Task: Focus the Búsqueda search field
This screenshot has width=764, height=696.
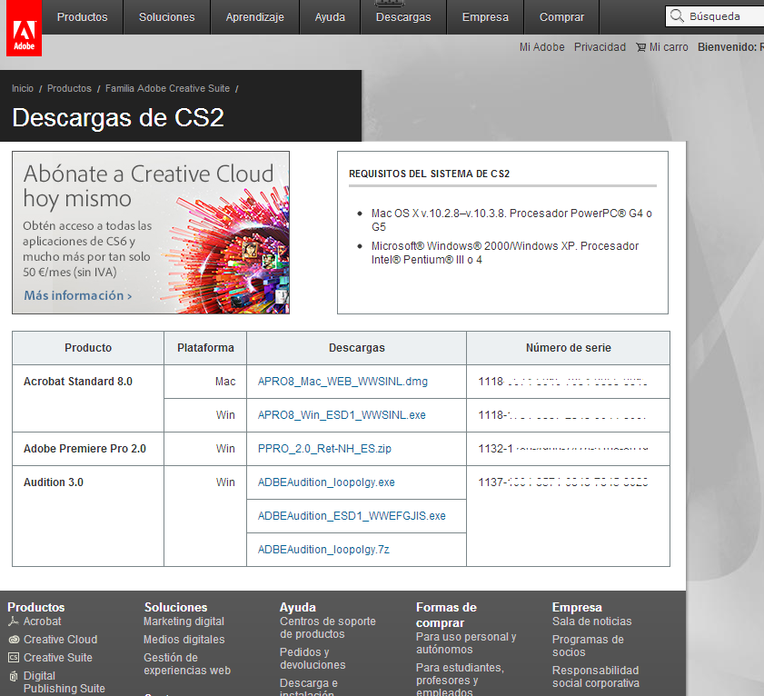Action: (x=714, y=16)
